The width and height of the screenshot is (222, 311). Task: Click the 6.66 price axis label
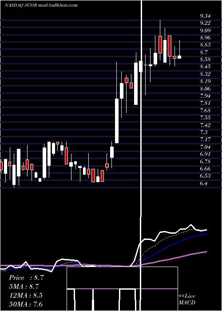point(205,169)
